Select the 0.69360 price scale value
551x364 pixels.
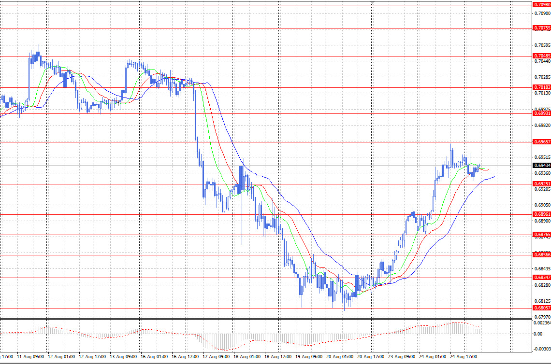coord(542,173)
